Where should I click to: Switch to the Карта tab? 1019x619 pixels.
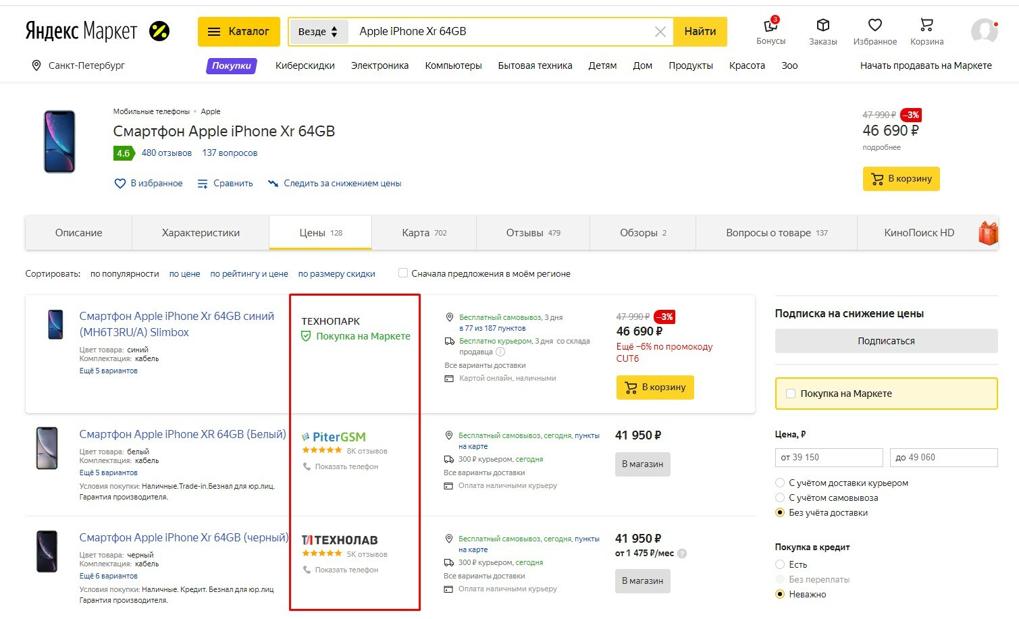tap(424, 233)
